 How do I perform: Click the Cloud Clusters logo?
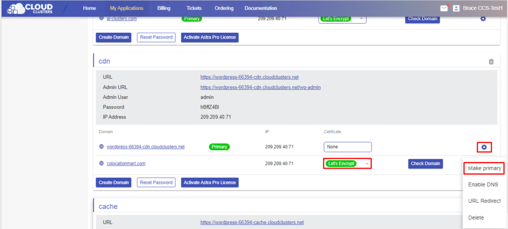pyautogui.click(x=30, y=8)
